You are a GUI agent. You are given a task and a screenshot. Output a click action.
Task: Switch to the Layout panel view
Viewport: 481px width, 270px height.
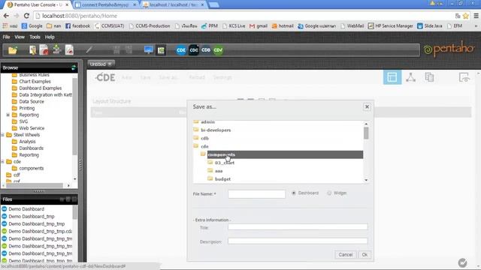[x=392, y=77]
